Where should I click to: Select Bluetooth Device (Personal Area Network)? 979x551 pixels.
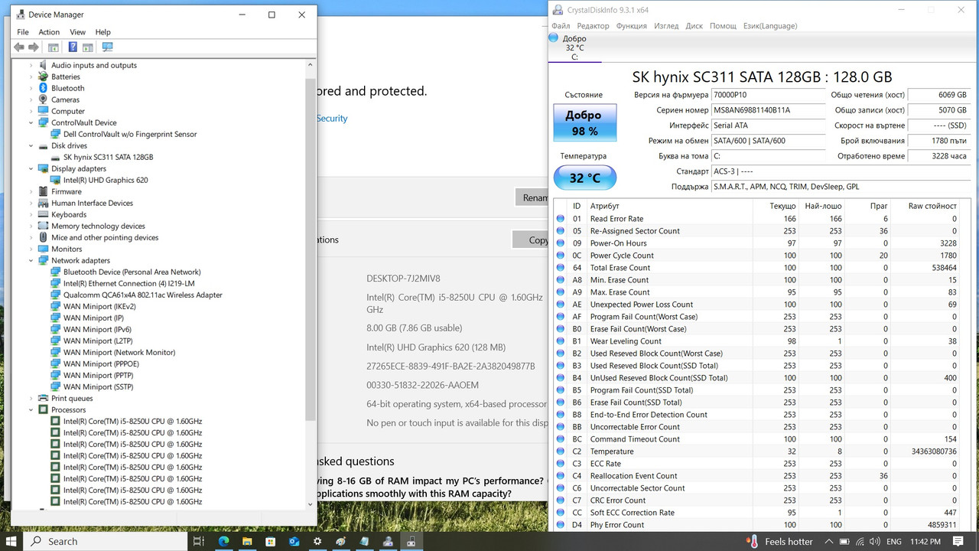(132, 272)
